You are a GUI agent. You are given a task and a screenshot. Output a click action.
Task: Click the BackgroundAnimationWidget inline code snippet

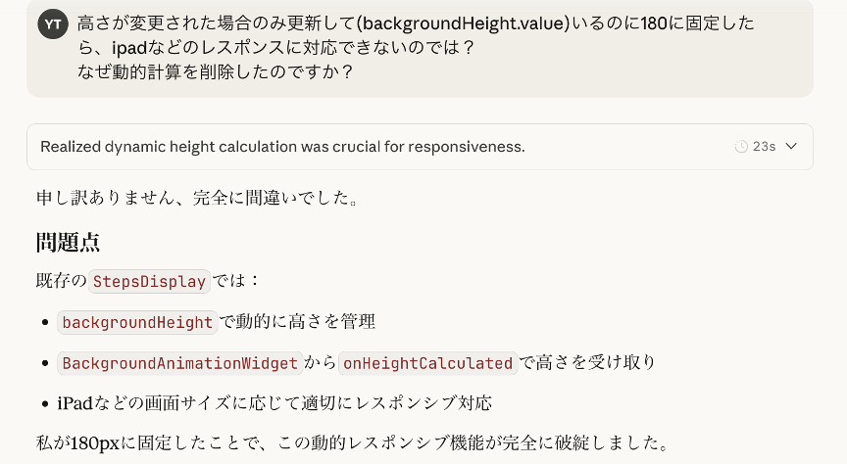click(x=179, y=363)
